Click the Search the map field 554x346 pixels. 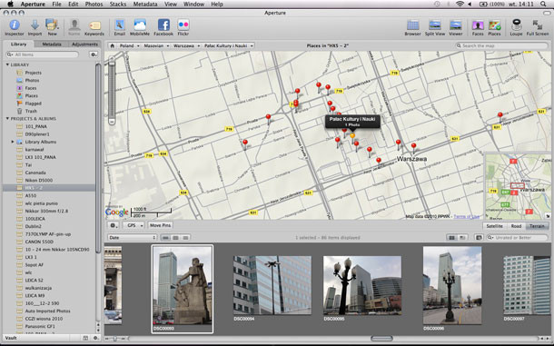coord(501,45)
